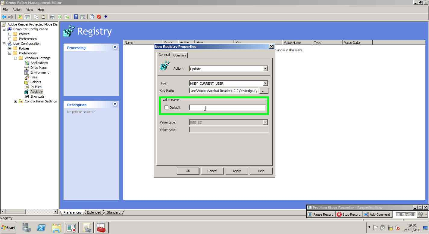Click the red prohibited-circle toolbar icon
The width and height of the screenshot is (429, 234).
tap(99, 17)
